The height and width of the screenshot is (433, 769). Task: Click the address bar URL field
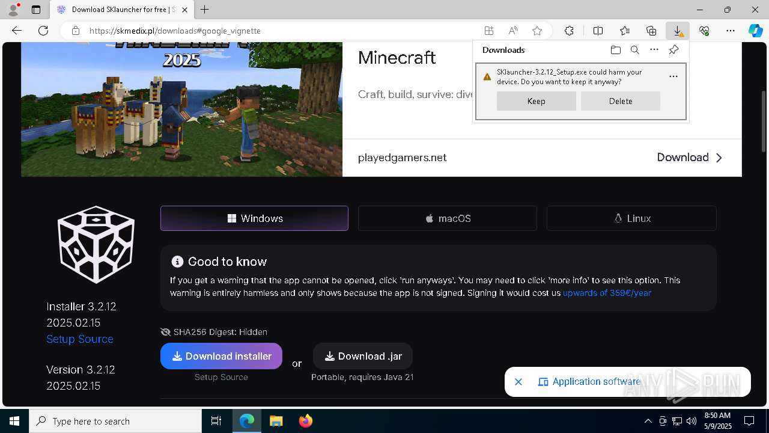282,31
